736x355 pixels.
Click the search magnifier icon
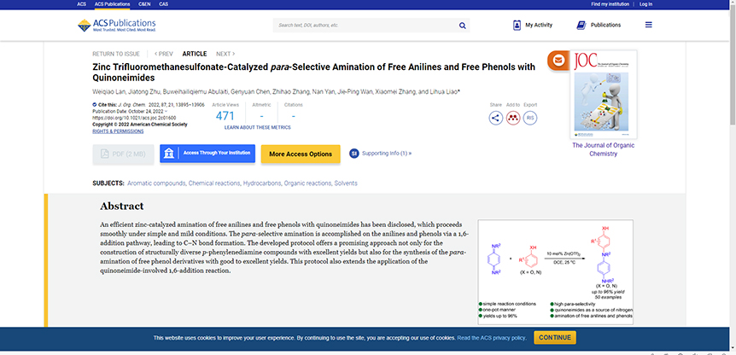coord(463,26)
